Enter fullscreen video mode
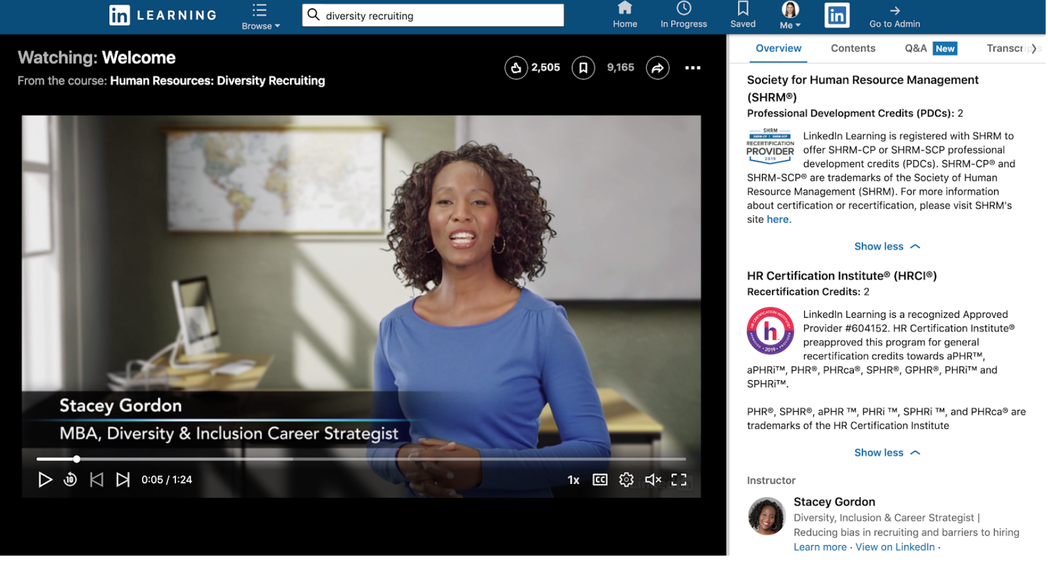 click(679, 480)
